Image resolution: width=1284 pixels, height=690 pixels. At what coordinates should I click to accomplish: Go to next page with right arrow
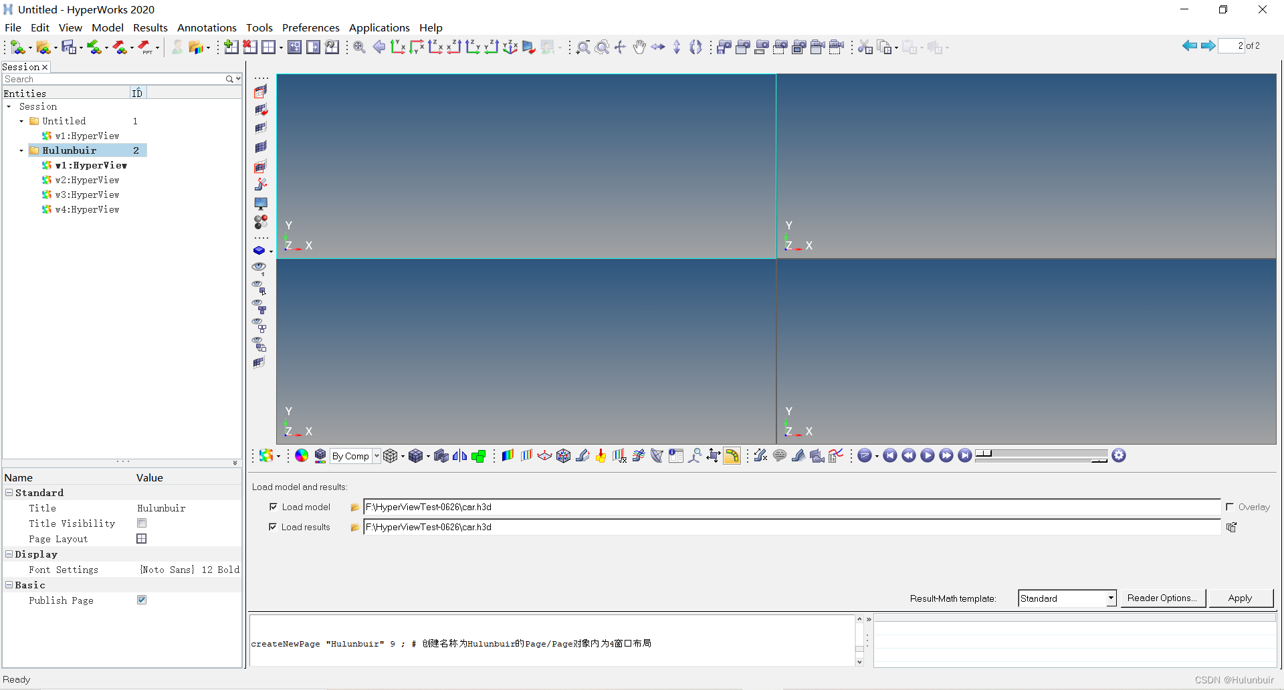pos(1208,45)
